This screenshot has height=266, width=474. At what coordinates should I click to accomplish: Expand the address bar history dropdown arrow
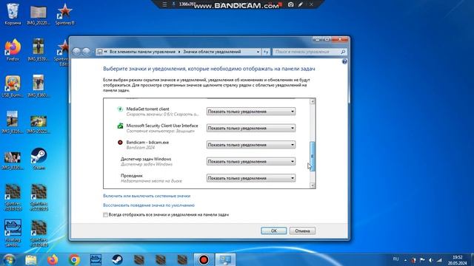click(258, 52)
